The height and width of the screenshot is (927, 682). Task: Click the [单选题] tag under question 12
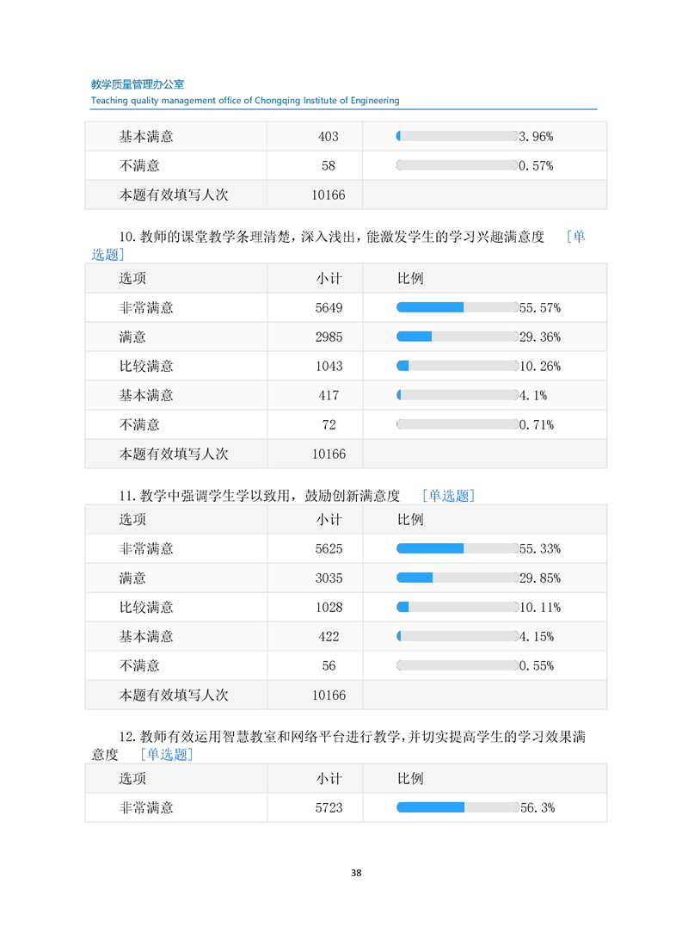pyautogui.click(x=167, y=754)
